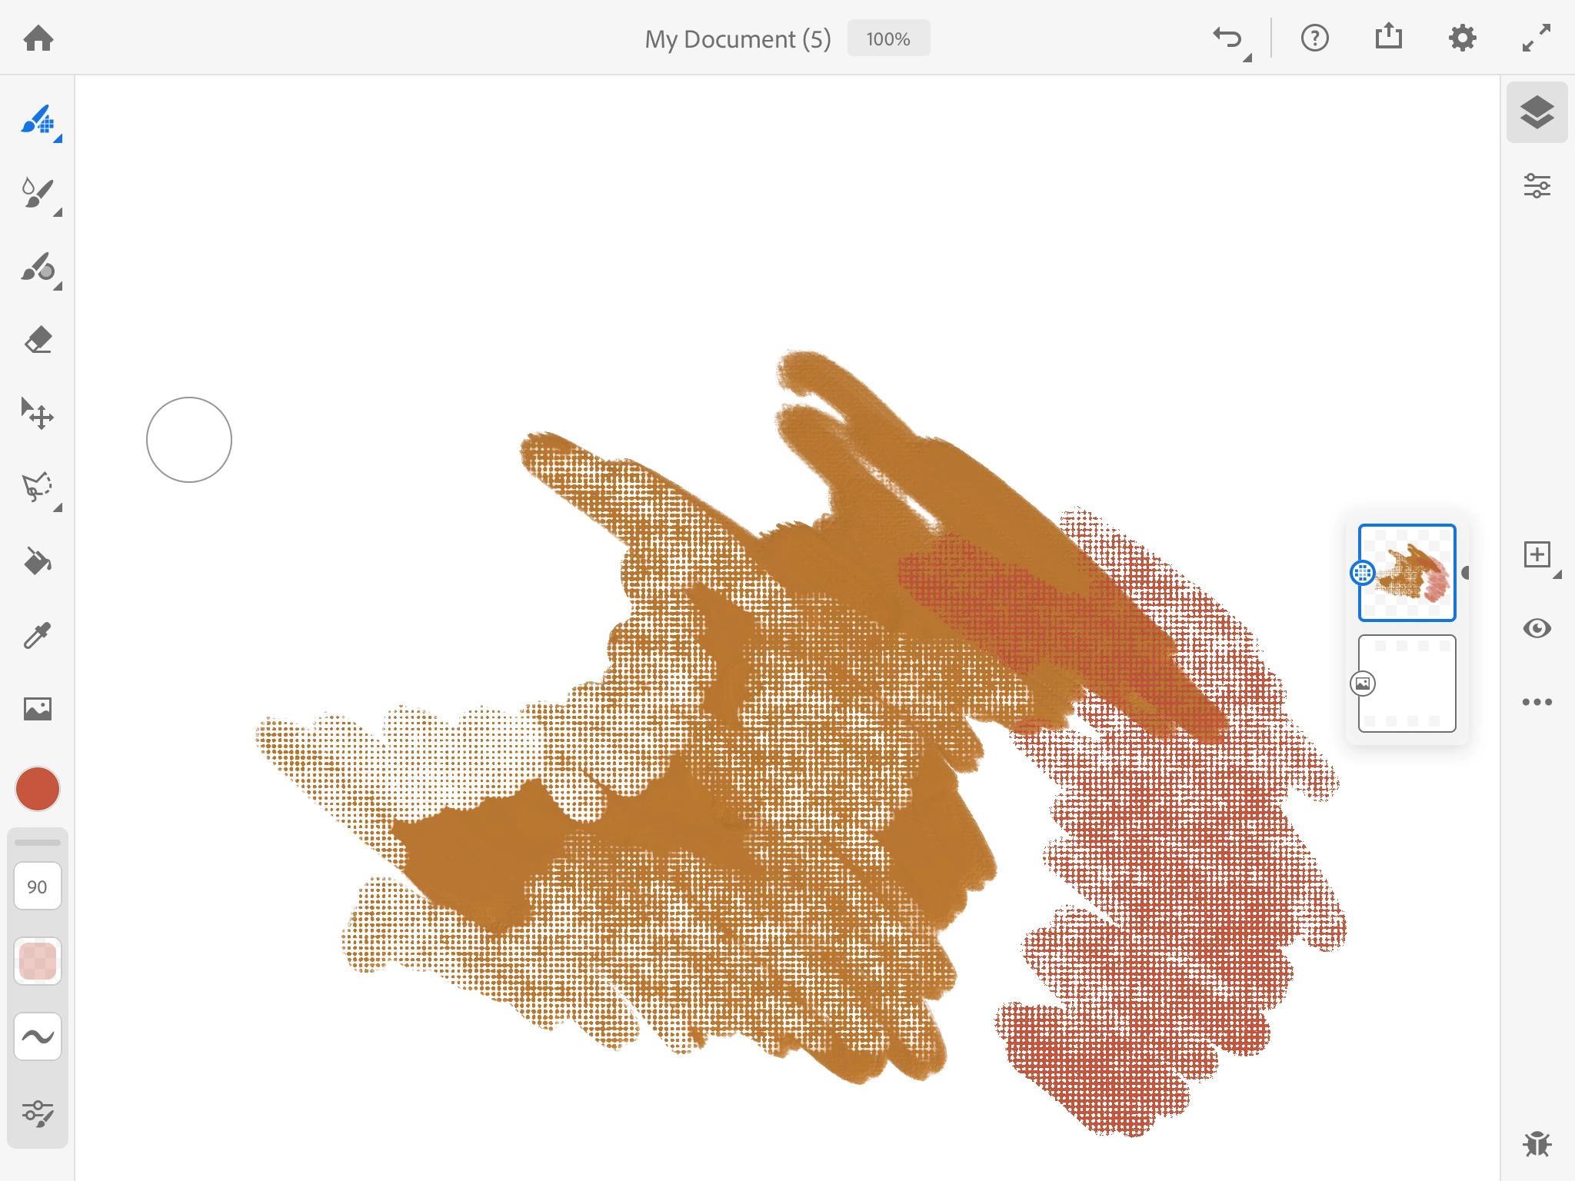
Task: Choose the Eraser tool
Action: click(37, 341)
